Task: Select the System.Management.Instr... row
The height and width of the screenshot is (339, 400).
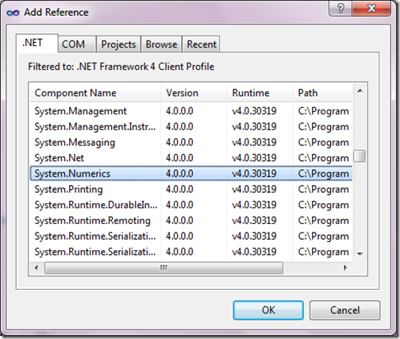Action: [191, 126]
